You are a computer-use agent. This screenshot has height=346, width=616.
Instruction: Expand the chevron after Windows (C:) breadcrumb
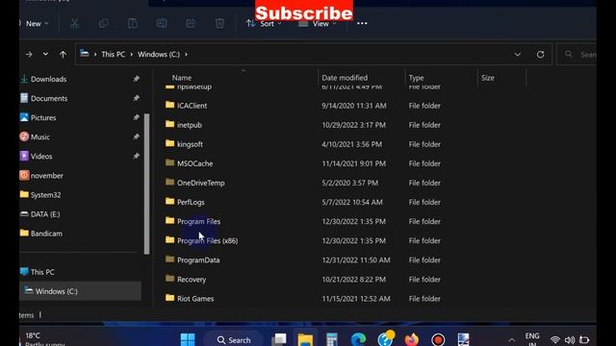pos(186,55)
